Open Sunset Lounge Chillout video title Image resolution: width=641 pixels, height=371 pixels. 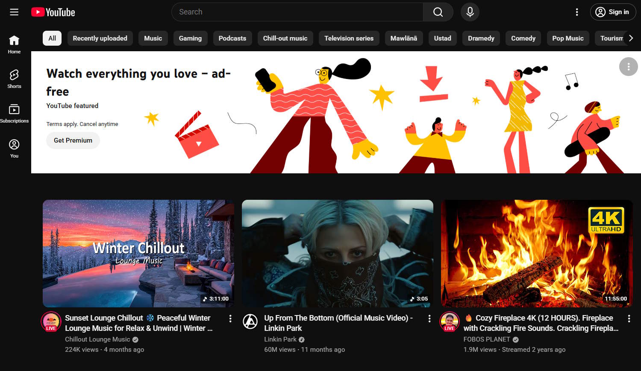click(138, 323)
